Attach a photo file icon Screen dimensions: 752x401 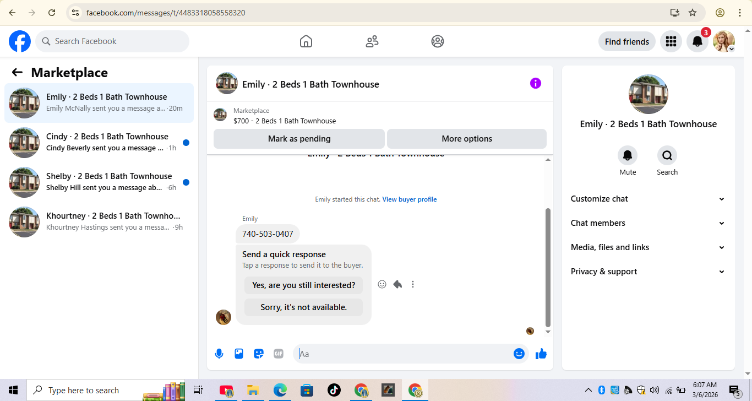pyautogui.click(x=239, y=354)
